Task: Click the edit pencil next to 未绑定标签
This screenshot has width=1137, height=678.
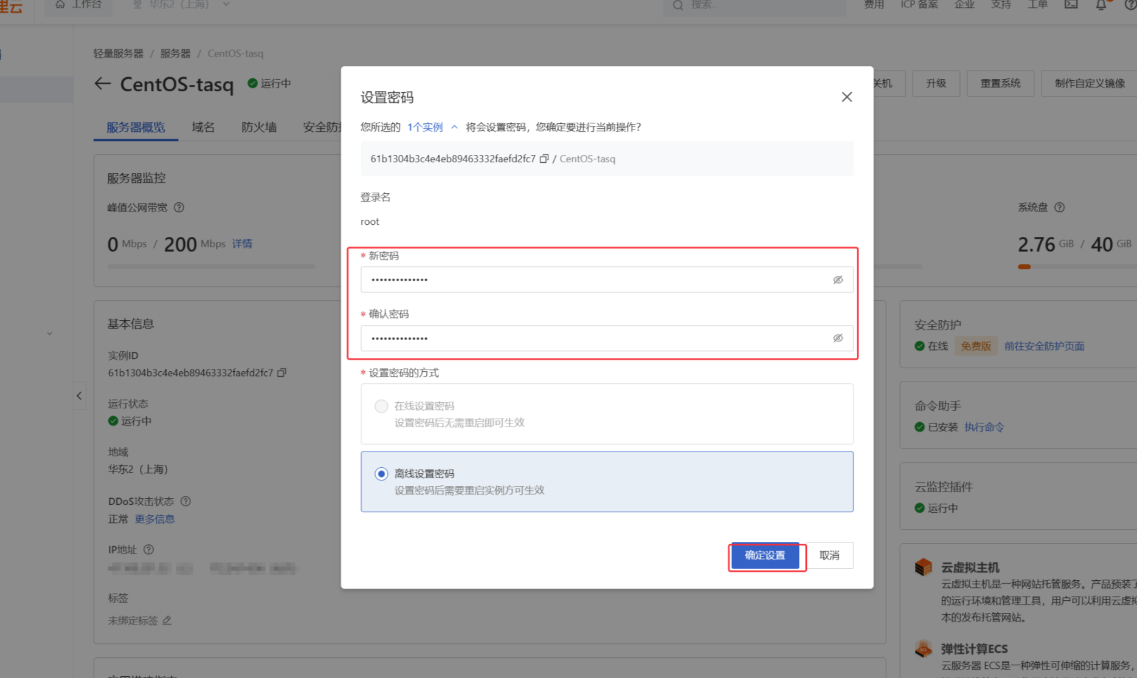Action: tap(168, 620)
